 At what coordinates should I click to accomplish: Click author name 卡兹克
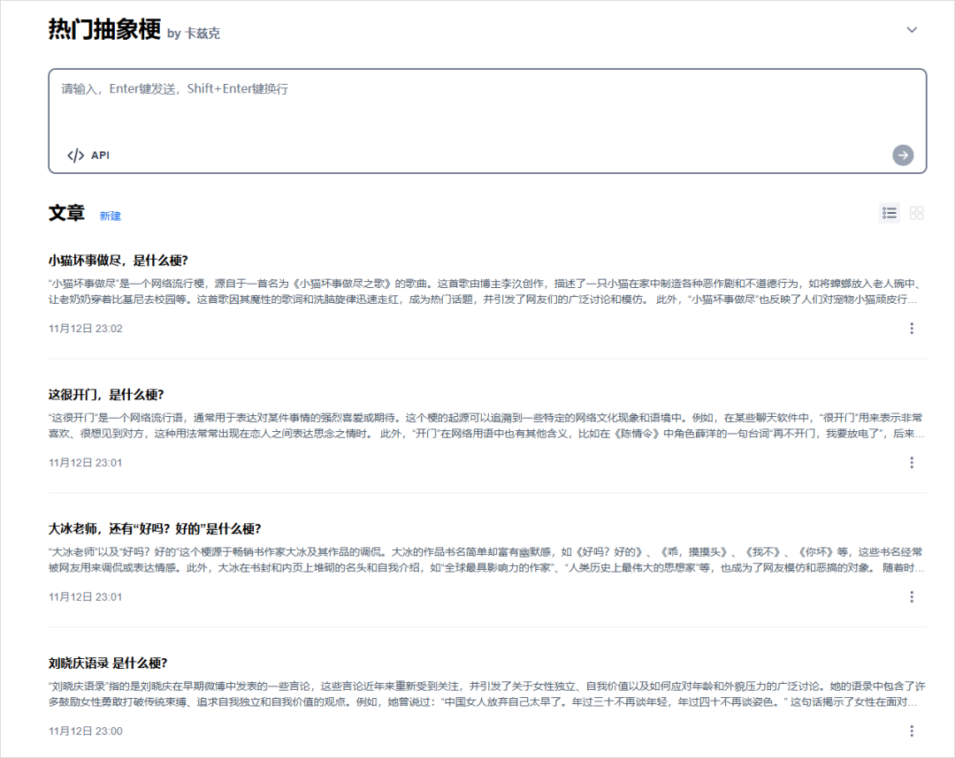click(202, 34)
